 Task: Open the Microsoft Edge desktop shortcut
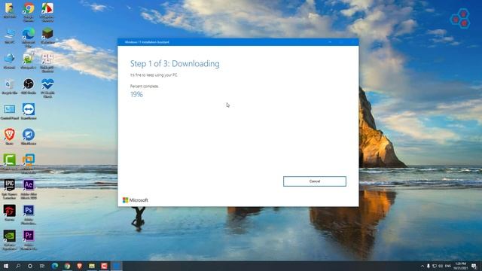(29, 38)
